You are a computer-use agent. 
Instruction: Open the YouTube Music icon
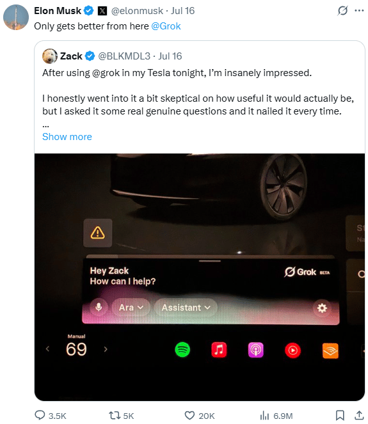pos(292,350)
